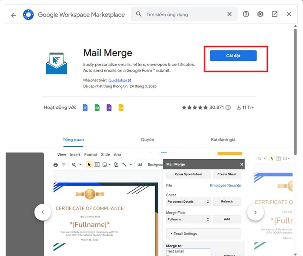This screenshot has height=256, width=303.
Task: Click the 30.871 review count
Action: (216, 108)
